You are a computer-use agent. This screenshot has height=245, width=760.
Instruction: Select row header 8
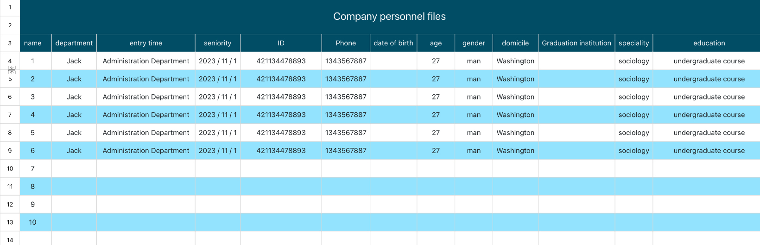(10, 133)
